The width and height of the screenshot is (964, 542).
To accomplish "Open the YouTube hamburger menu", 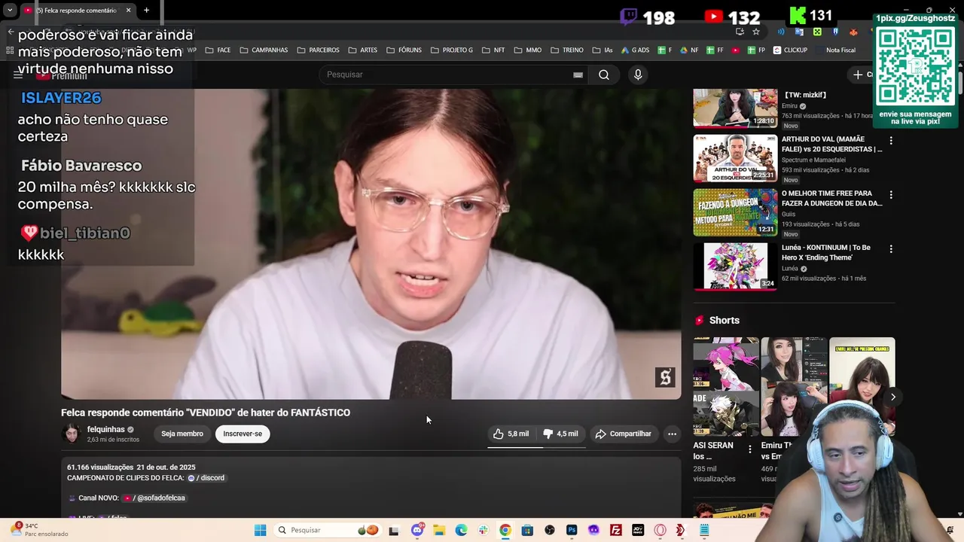I will pyautogui.click(x=18, y=75).
